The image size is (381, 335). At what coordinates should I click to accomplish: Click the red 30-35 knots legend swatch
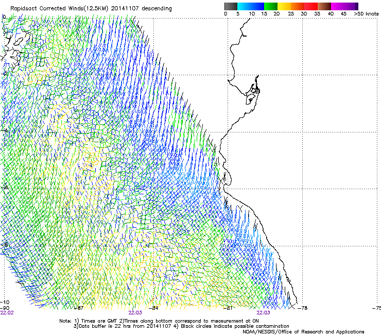[311, 6]
